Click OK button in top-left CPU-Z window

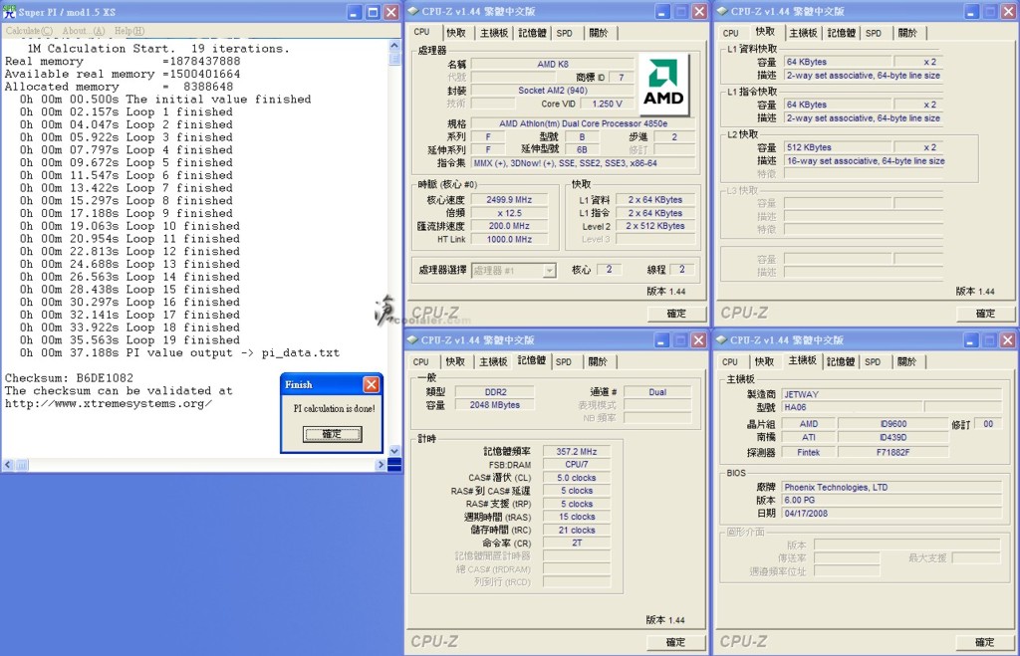[676, 314]
